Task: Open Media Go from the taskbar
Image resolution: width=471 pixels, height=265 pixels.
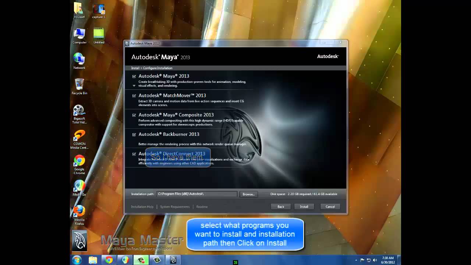Action: pyautogui.click(x=125, y=260)
